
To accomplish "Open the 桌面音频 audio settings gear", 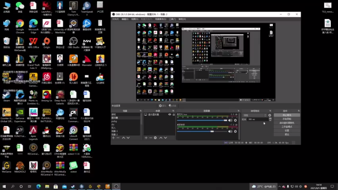I will (235, 131).
